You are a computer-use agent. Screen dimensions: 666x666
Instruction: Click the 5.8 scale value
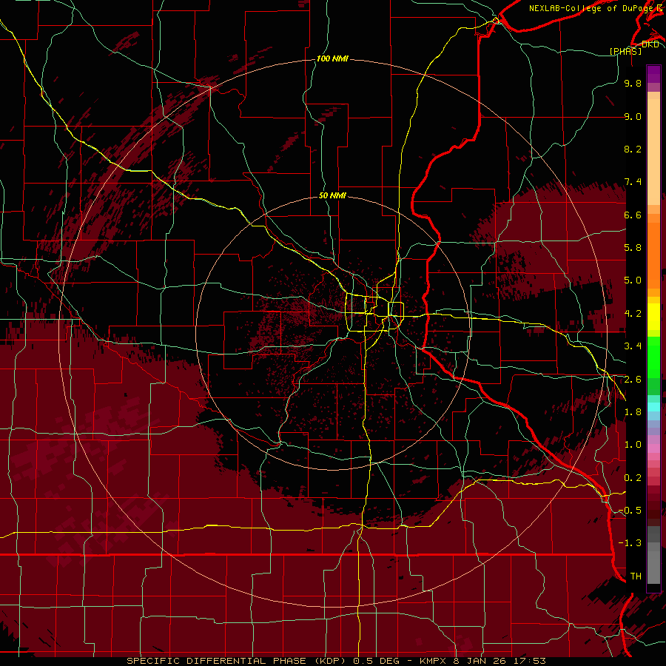(633, 248)
